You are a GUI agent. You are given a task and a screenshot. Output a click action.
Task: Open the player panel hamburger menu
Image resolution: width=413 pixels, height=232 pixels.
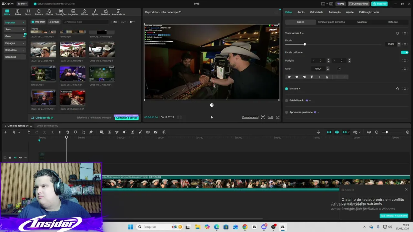click(x=276, y=12)
